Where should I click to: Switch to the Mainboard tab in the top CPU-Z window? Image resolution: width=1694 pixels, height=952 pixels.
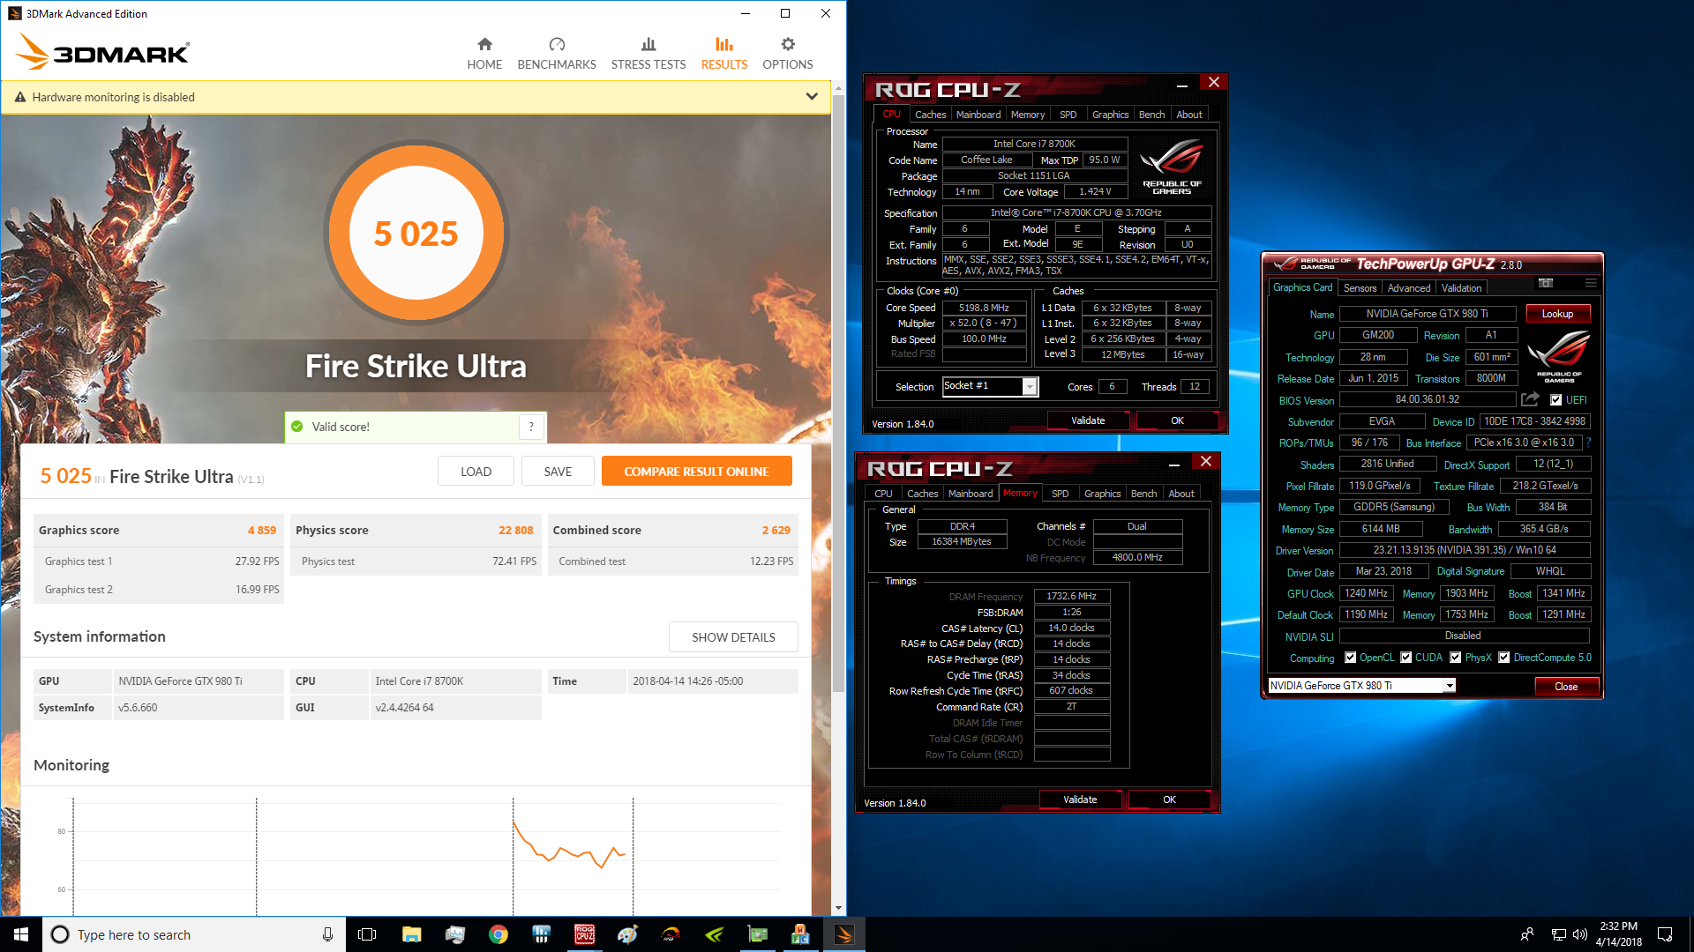[x=978, y=115]
